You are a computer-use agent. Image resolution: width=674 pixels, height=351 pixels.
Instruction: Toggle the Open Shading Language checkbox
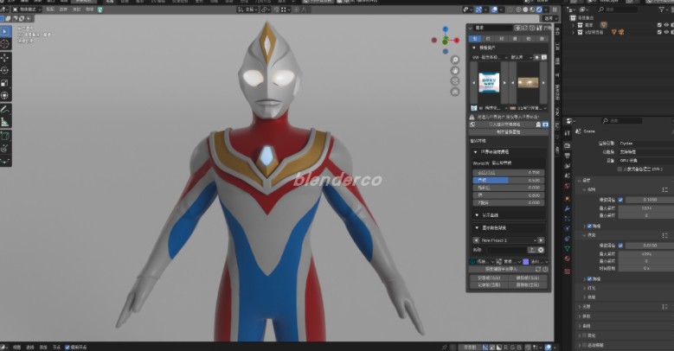click(x=619, y=169)
